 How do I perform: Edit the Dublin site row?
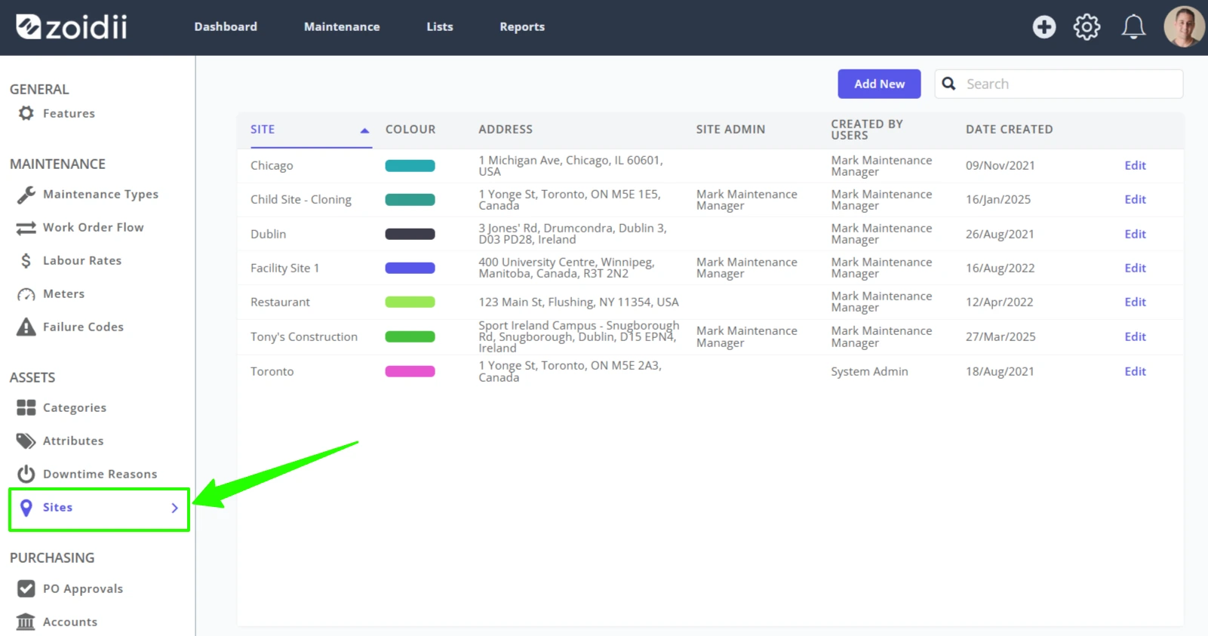point(1135,234)
